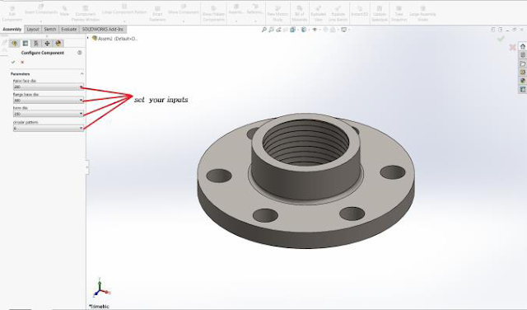527x310 pixels.
Task: Toggle the Hide/Show Items eye icon
Action: tap(315, 30)
